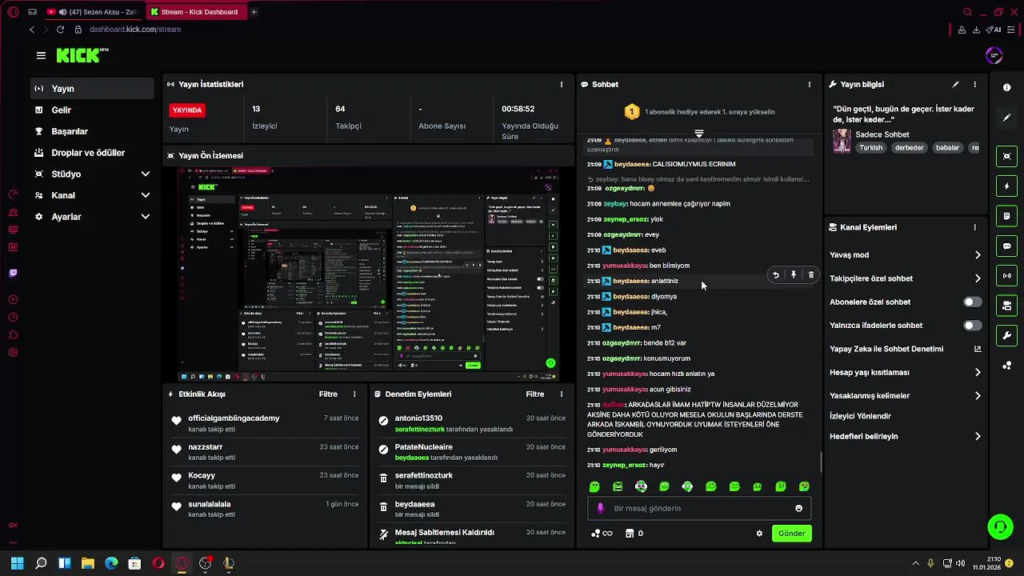Toggle the broadcast signal widget icon
The height and width of the screenshot is (576, 1024).
click(1006, 276)
